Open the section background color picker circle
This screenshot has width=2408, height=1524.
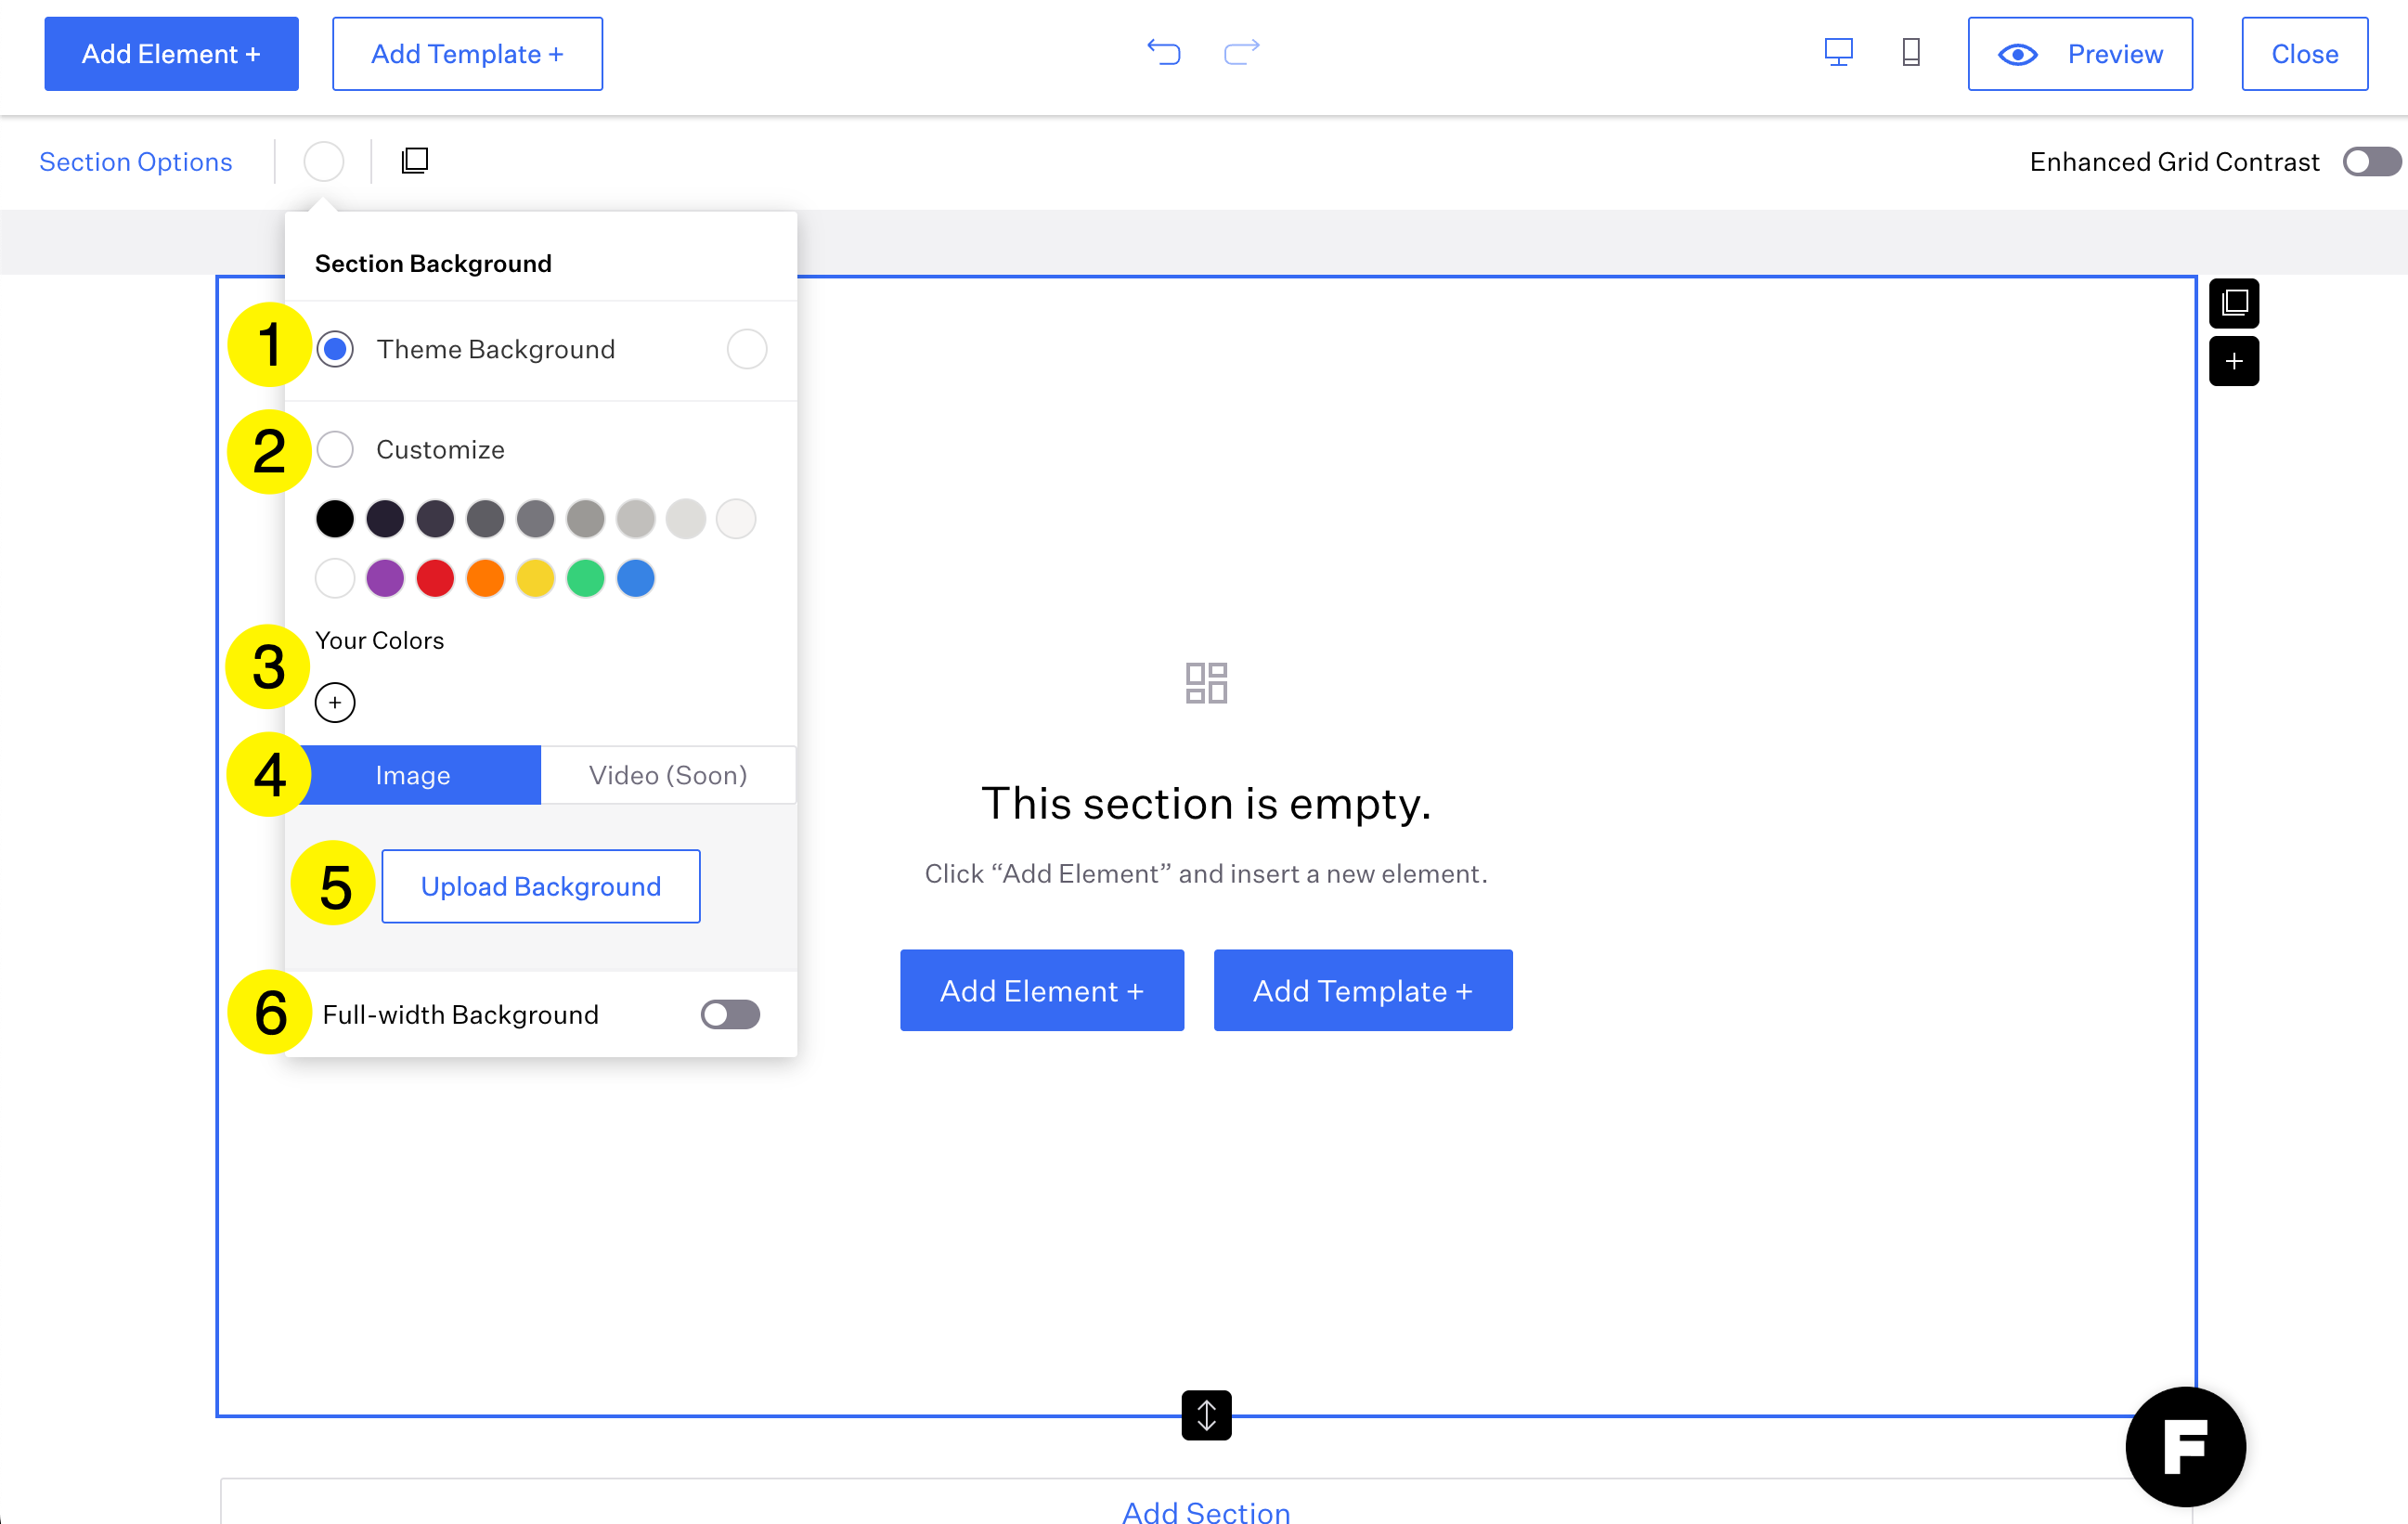(323, 160)
